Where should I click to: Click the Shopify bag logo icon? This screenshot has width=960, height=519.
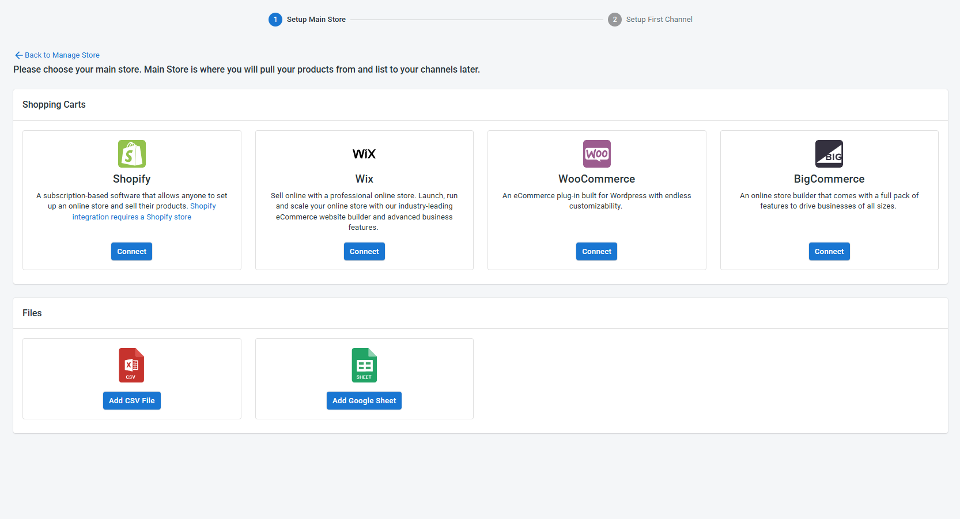coord(131,154)
